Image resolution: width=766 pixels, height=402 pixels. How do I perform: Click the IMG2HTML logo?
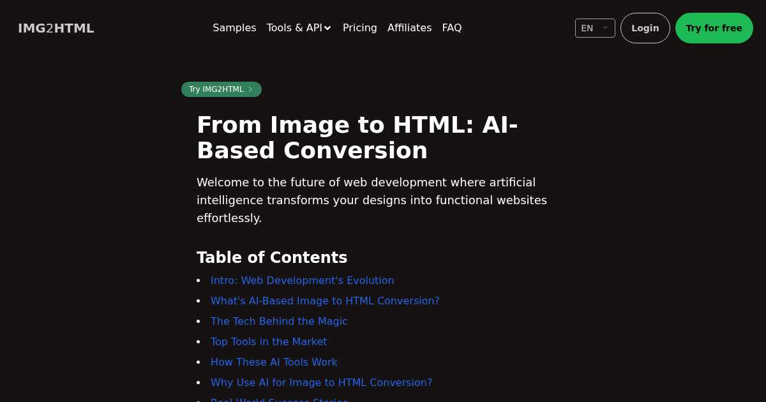pyautogui.click(x=56, y=28)
